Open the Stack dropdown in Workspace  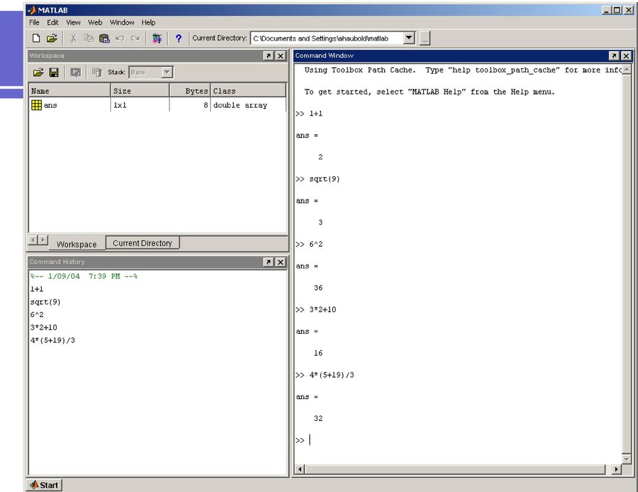(x=167, y=72)
